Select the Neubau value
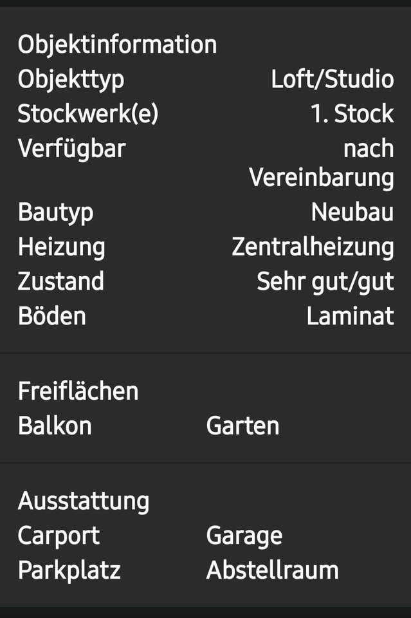411x618 pixels. pyautogui.click(x=352, y=212)
